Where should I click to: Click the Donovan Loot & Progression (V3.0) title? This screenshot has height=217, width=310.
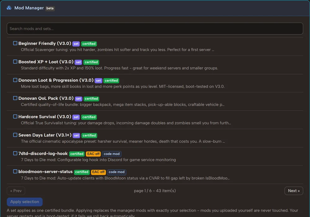coord(56,80)
